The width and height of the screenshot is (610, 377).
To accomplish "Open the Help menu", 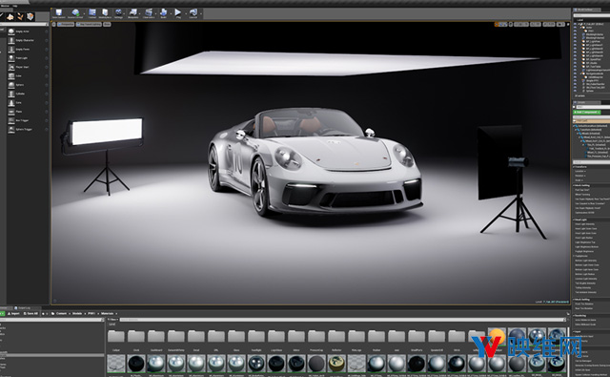I will tap(15, 6).
